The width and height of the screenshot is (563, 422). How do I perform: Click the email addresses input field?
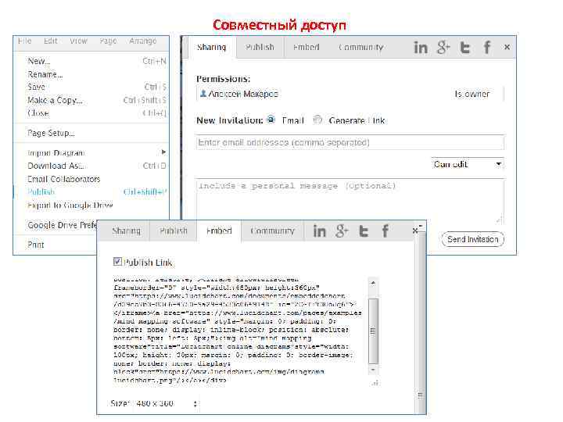tap(350, 142)
